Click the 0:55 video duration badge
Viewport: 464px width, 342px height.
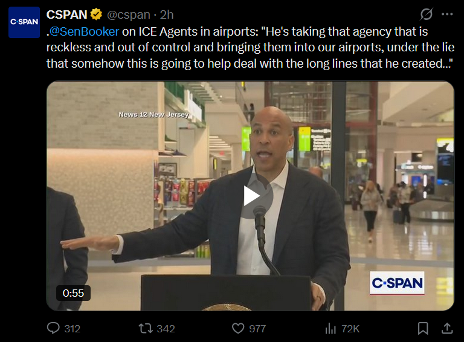[x=73, y=293]
